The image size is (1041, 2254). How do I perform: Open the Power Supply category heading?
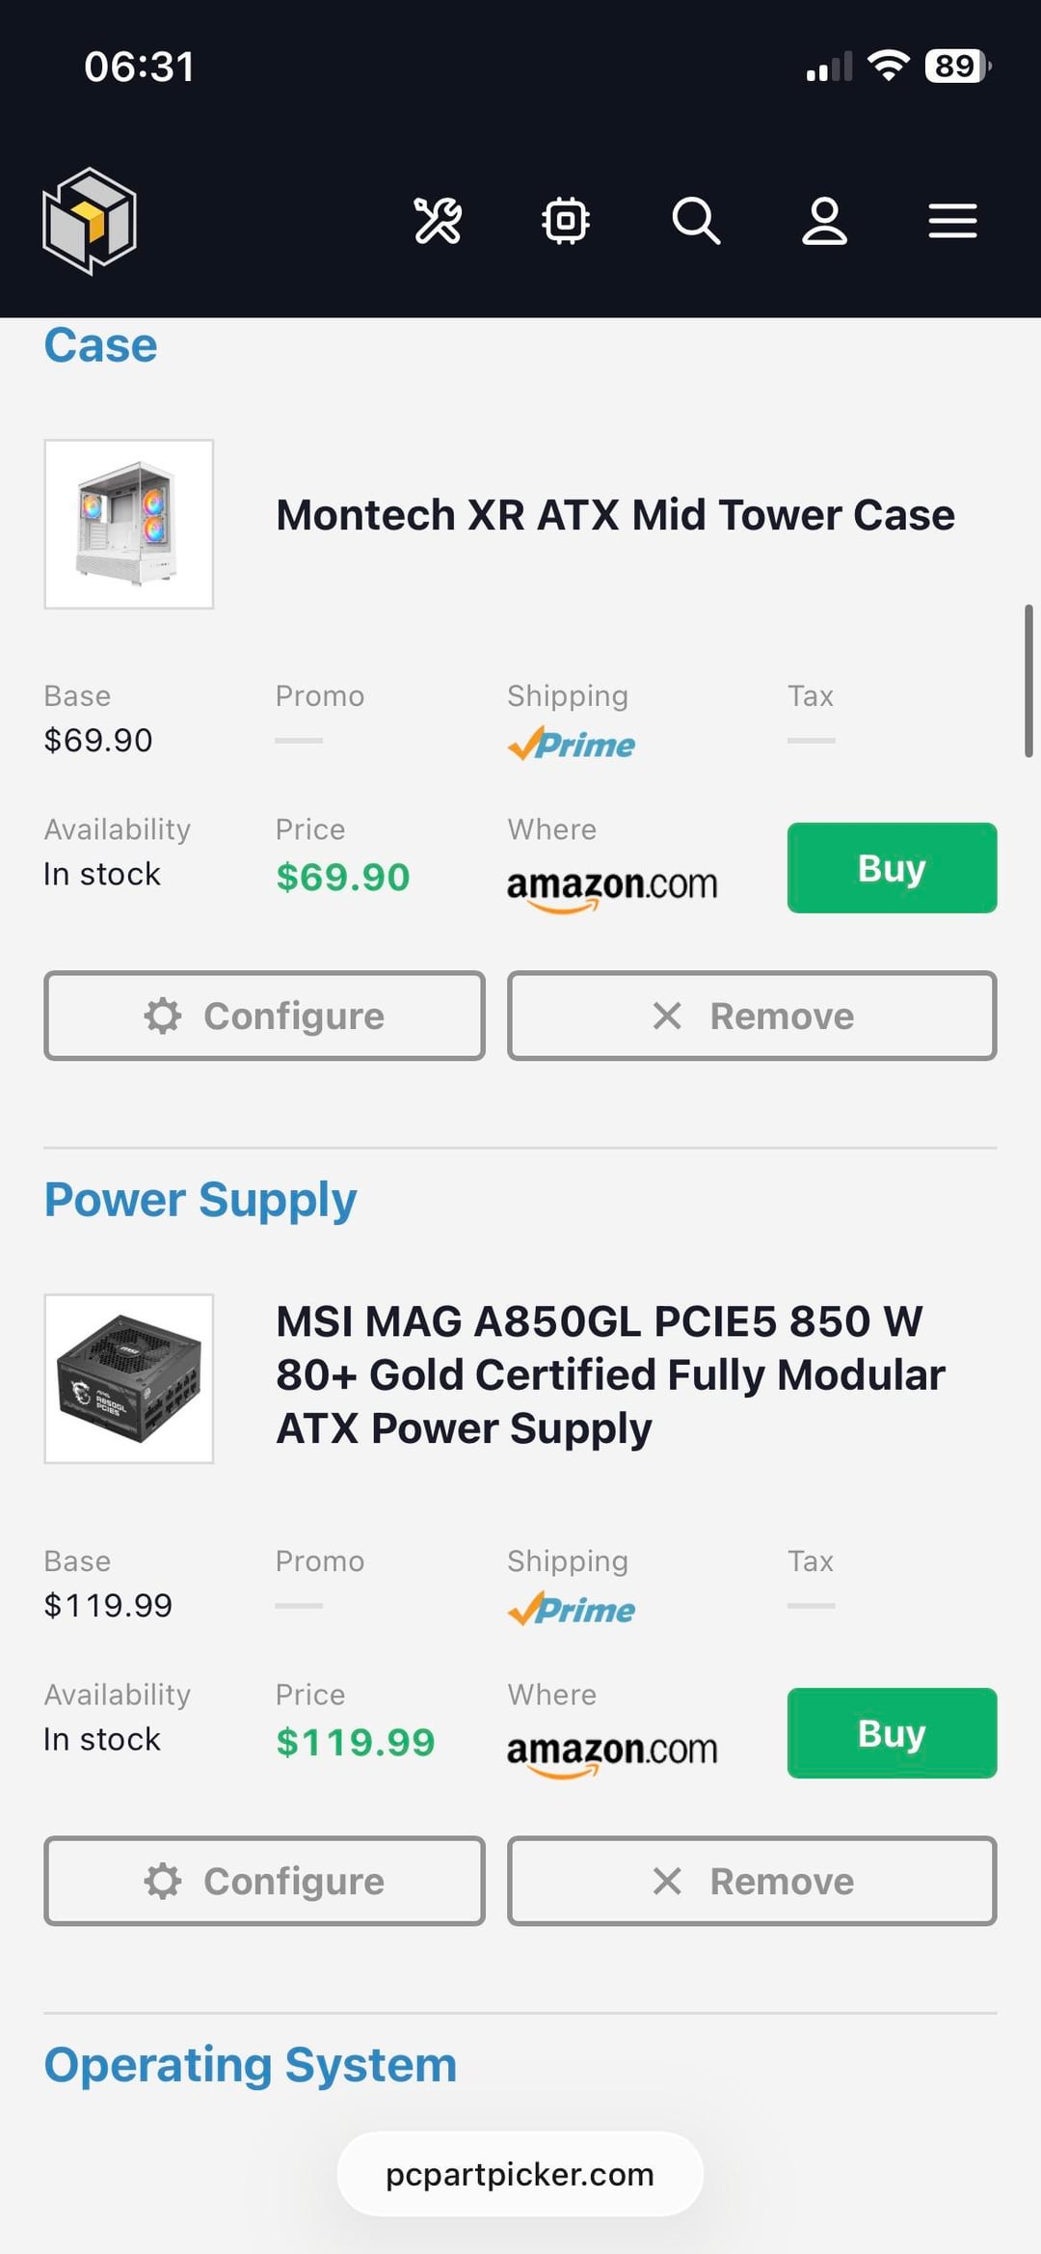(200, 1200)
